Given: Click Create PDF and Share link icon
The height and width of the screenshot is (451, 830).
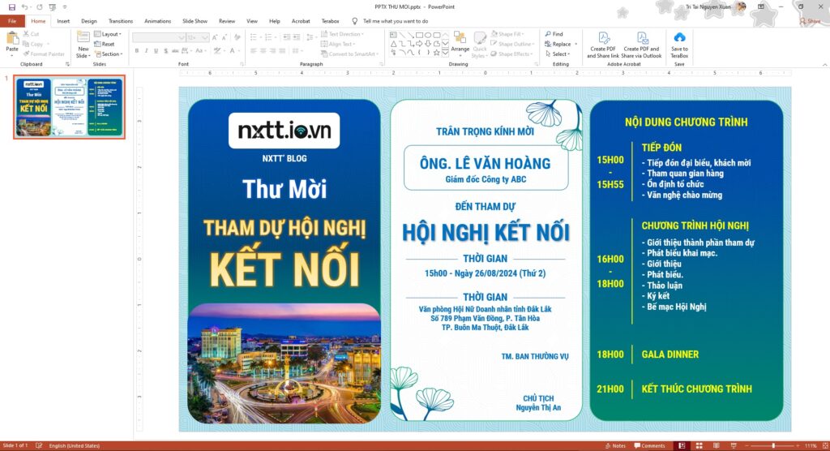Looking at the screenshot, I should tap(603, 37).
